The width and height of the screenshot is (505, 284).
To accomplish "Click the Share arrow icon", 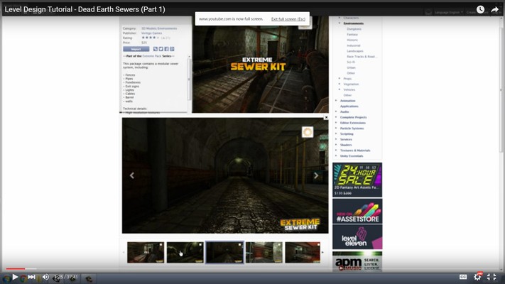I will coord(494,9).
